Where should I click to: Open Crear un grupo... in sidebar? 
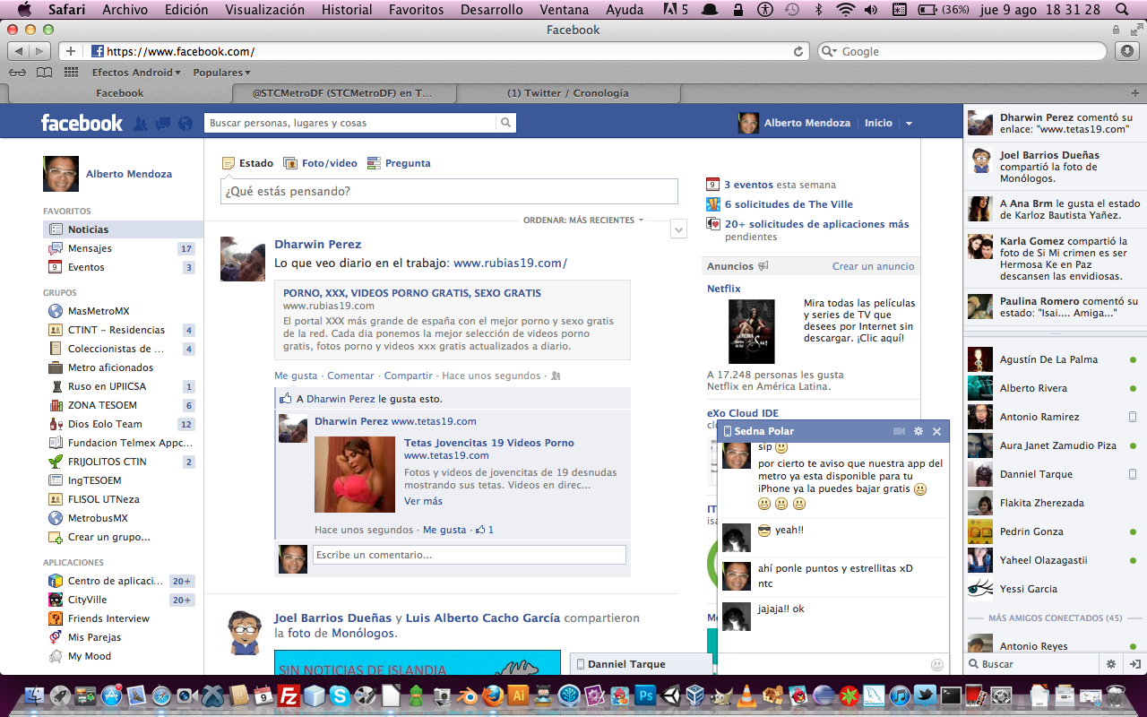click(x=123, y=537)
